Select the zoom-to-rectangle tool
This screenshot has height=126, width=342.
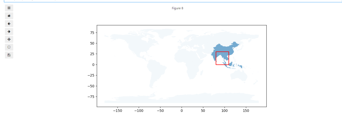pyautogui.click(x=9, y=47)
